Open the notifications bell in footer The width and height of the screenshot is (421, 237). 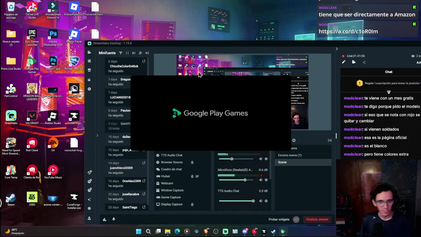point(114,219)
